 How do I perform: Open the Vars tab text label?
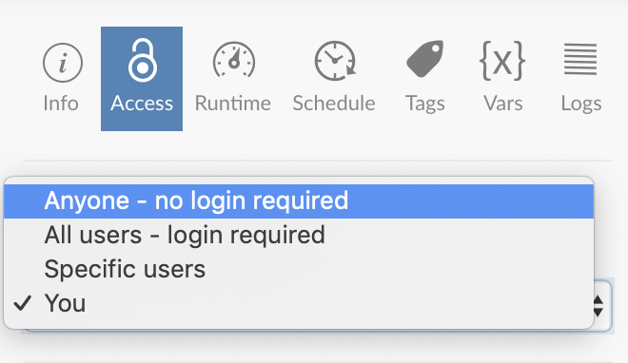(x=503, y=104)
